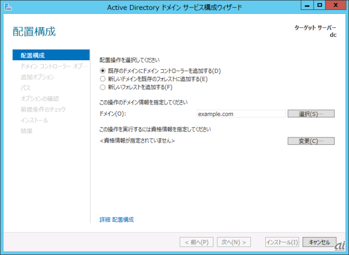Select the インストール step in sidebar
Viewport: 349px width, 255px height.
pos(34,120)
